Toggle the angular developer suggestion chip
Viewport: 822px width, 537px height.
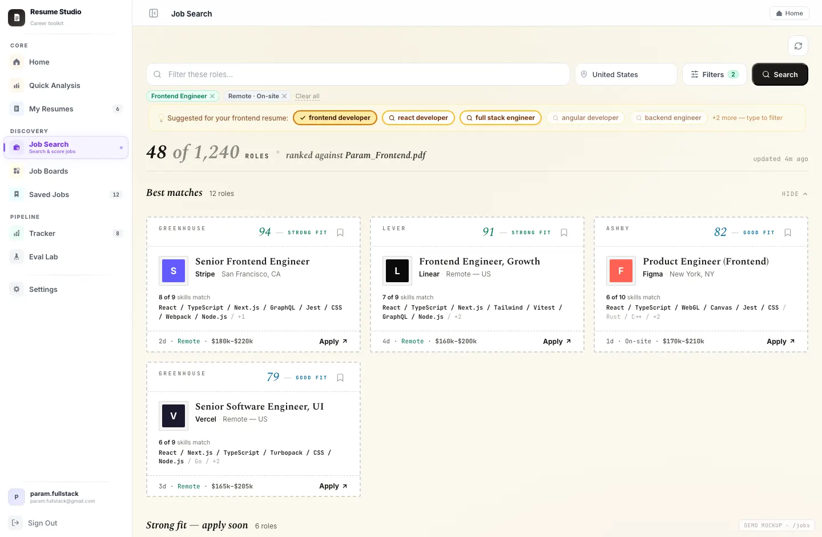586,118
